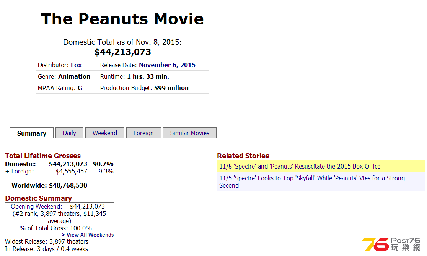Open the Fox distributor link

76,65
